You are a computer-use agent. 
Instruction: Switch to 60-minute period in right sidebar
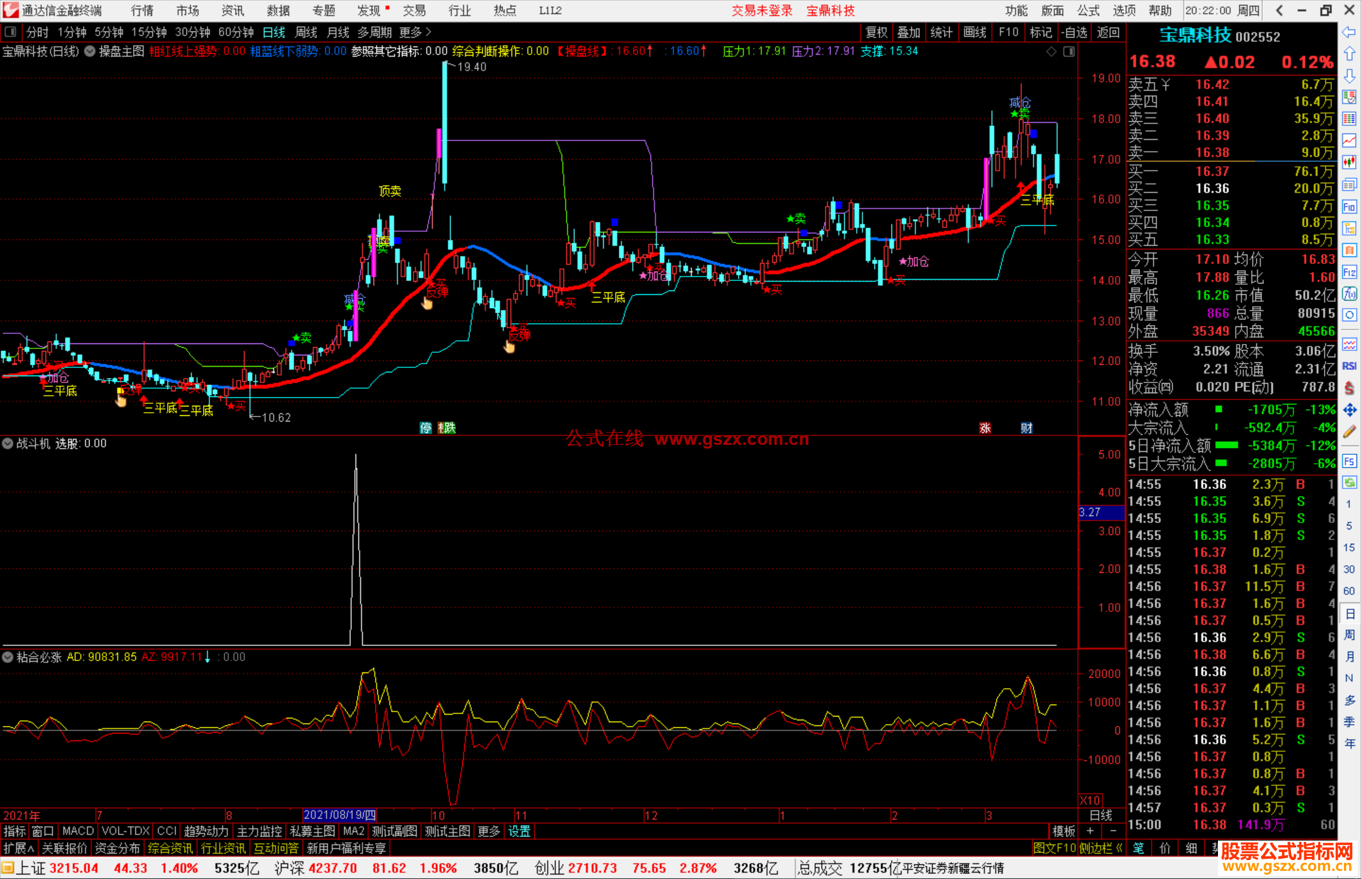tap(1348, 591)
